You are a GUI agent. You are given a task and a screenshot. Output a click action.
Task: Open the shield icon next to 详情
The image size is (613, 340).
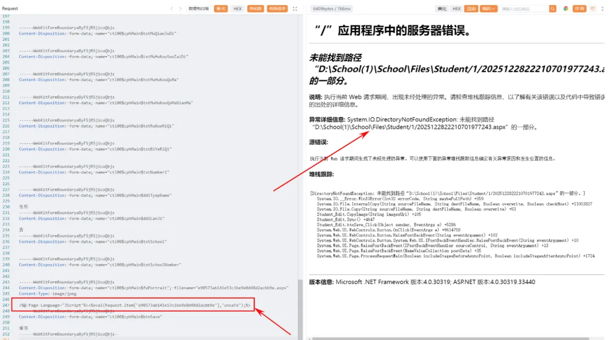(592, 8)
